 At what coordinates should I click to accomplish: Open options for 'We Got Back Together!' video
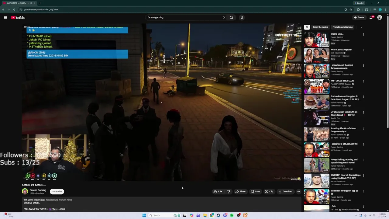[x=363, y=50]
